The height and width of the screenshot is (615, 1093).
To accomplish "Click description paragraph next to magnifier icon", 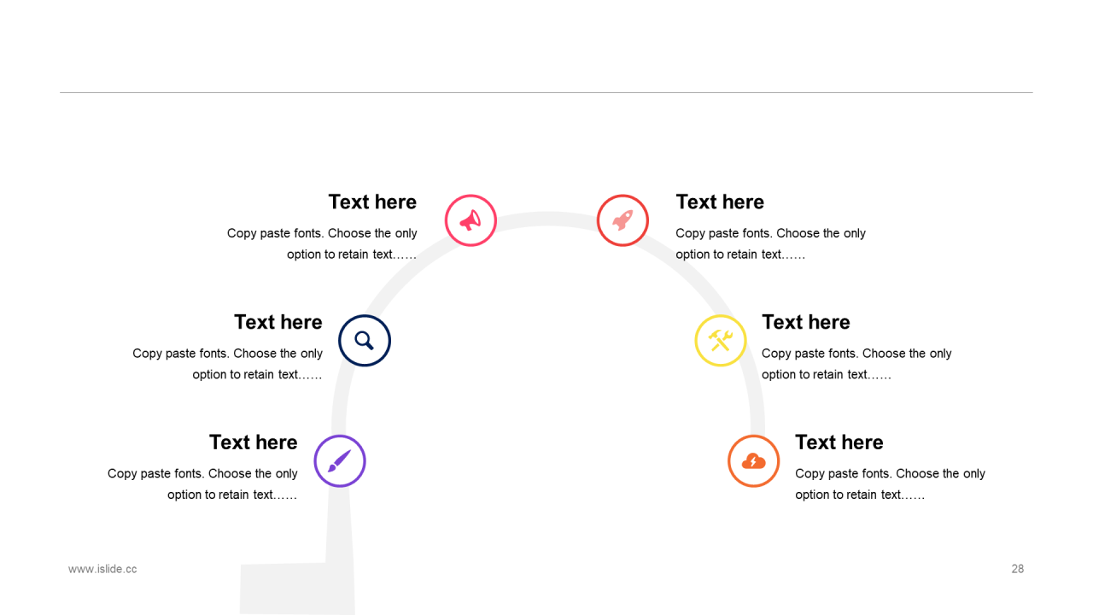I will (228, 364).
